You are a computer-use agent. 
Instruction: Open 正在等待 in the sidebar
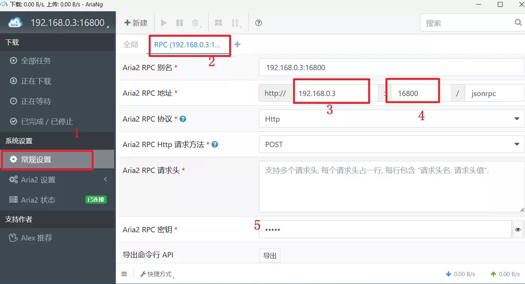click(x=57, y=101)
